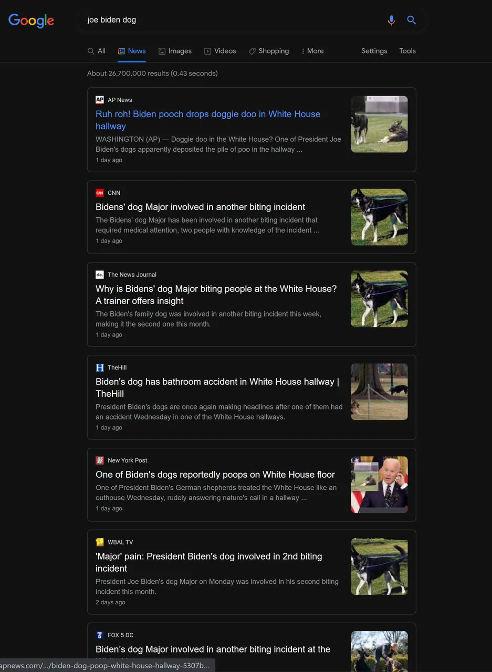Open the Images tab
This screenshot has height=672, width=492.
175,51
